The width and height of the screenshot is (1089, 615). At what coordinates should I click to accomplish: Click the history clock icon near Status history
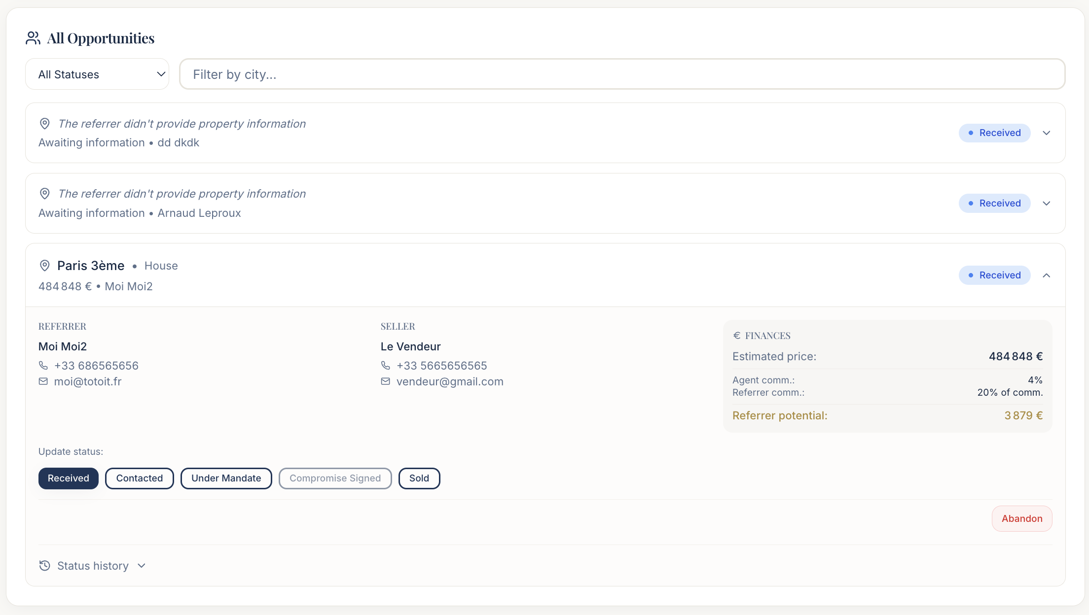44,565
